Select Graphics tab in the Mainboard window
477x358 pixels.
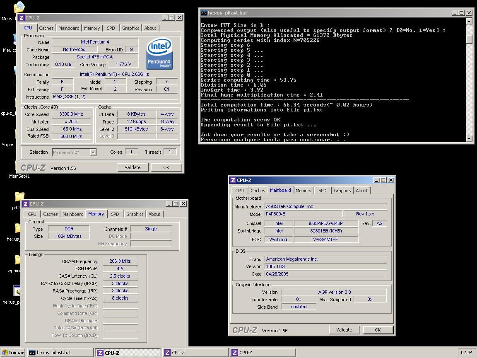(x=342, y=191)
